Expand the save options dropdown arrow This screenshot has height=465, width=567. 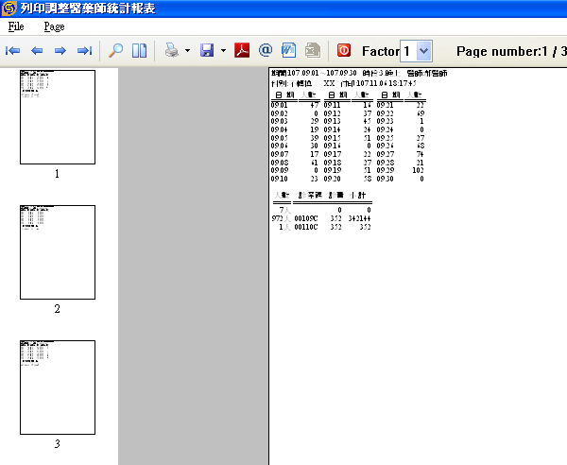(223, 50)
